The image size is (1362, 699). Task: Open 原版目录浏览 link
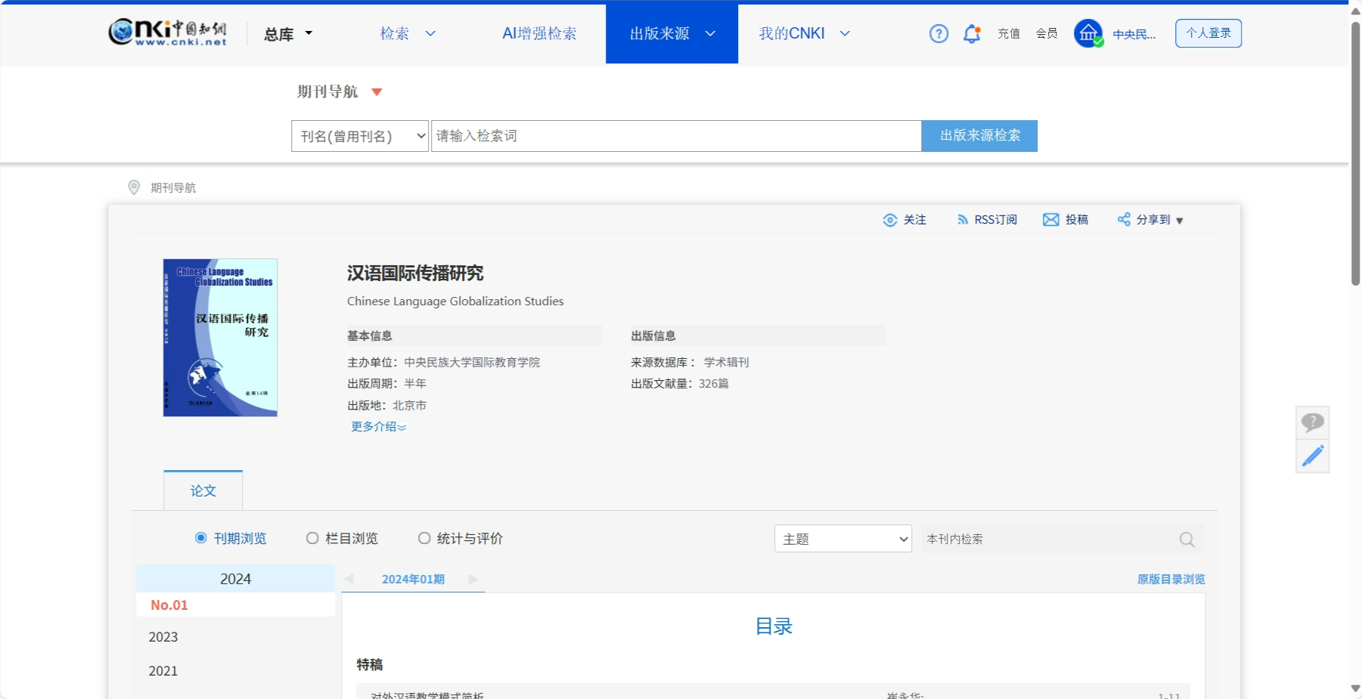point(1171,579)
